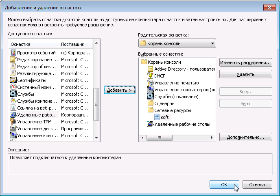Click the Ссылка на веб-р… icon
Image resolution: width=280 pixels, height=196 pixels.
(13, 108)
